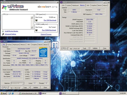
Task: Open the Install Missing Libraries link
Action: [11, 31]
